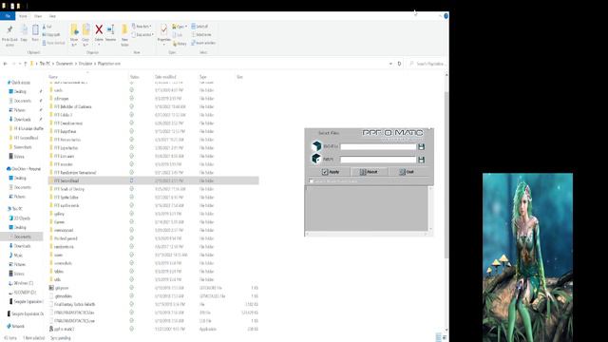The width and height of the screenshot is (608, 342).
Task: Open the Explorer help icon
Action: click(446, 16)
